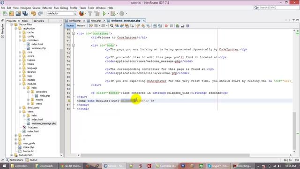Screen dimensions: 300x169
Task: Expand the third_party folder node
Action: [x=20, y=108]
